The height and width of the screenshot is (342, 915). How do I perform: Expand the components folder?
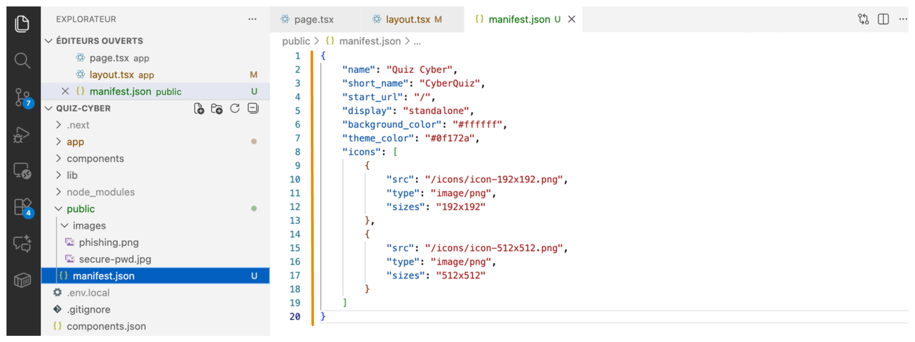click(95, 158)
